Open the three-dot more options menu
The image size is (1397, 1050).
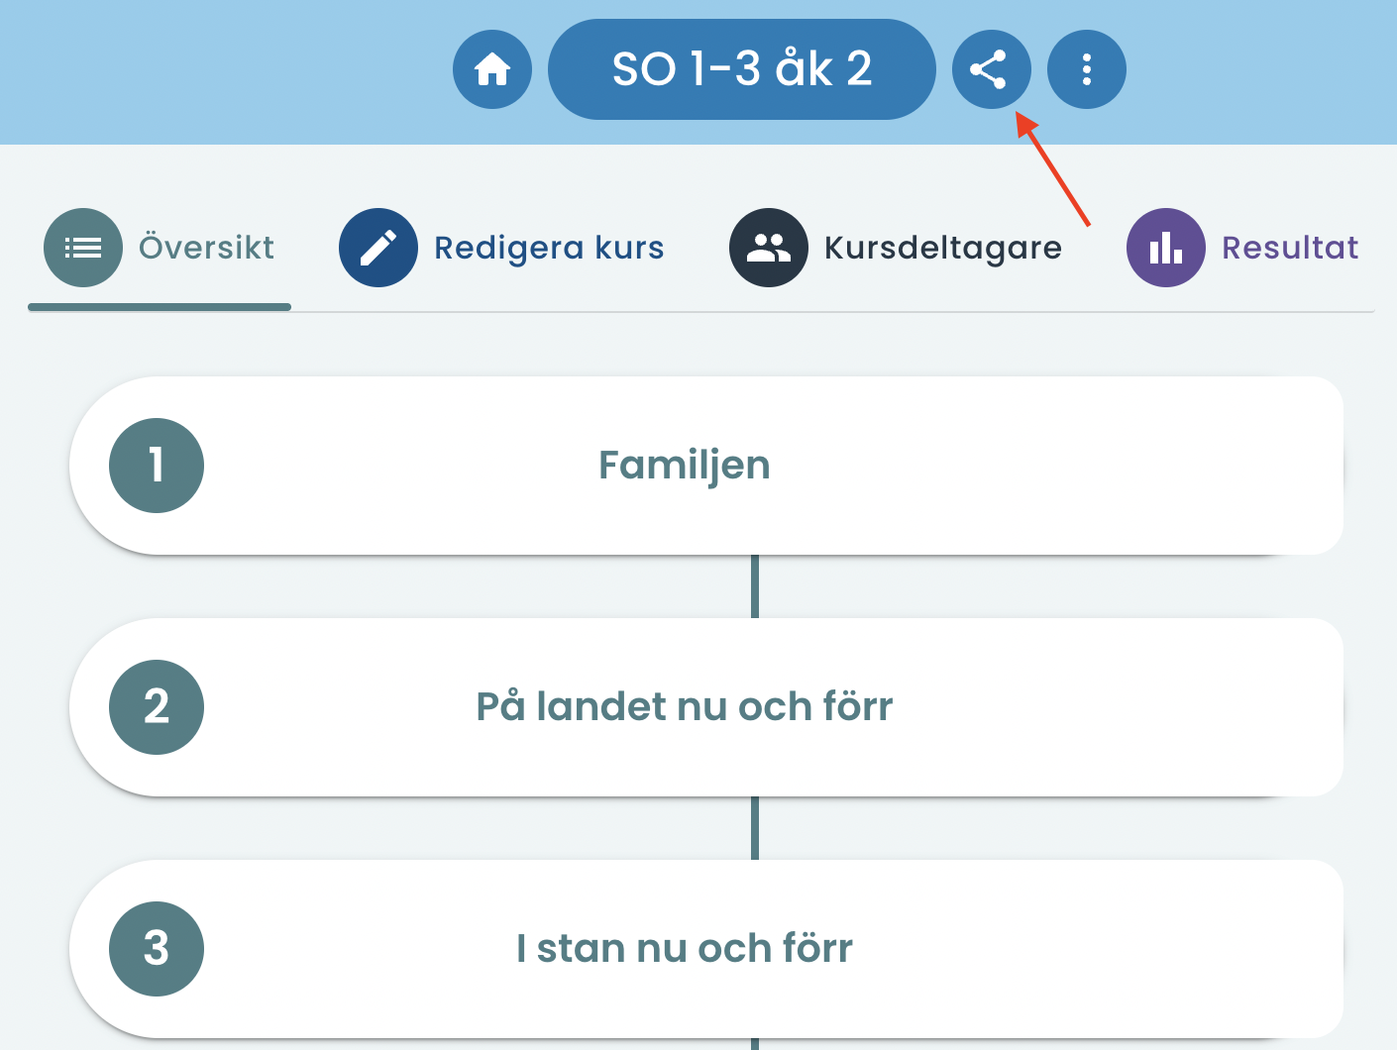(1087, 69)
